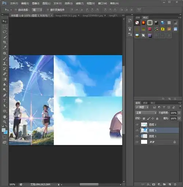183x187 pixels.
Task: Hide the 背景 layer eye icon
Action: [137, 142]
